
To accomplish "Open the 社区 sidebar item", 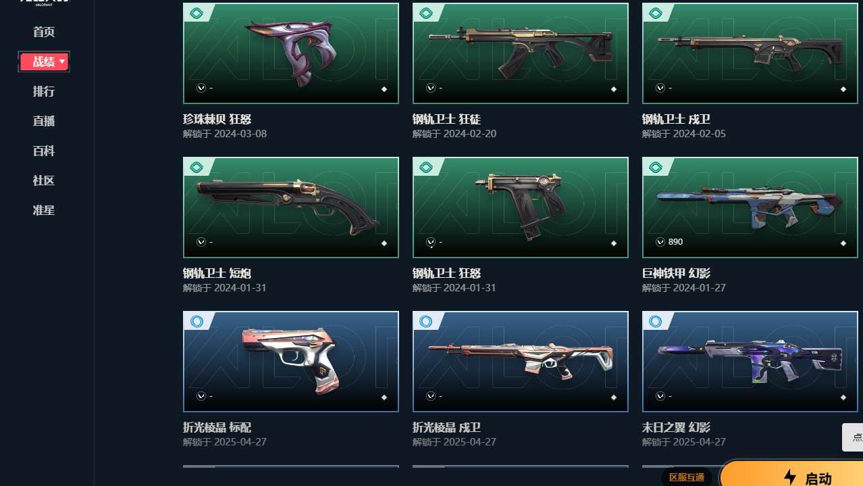I will [x=44, y=180].
